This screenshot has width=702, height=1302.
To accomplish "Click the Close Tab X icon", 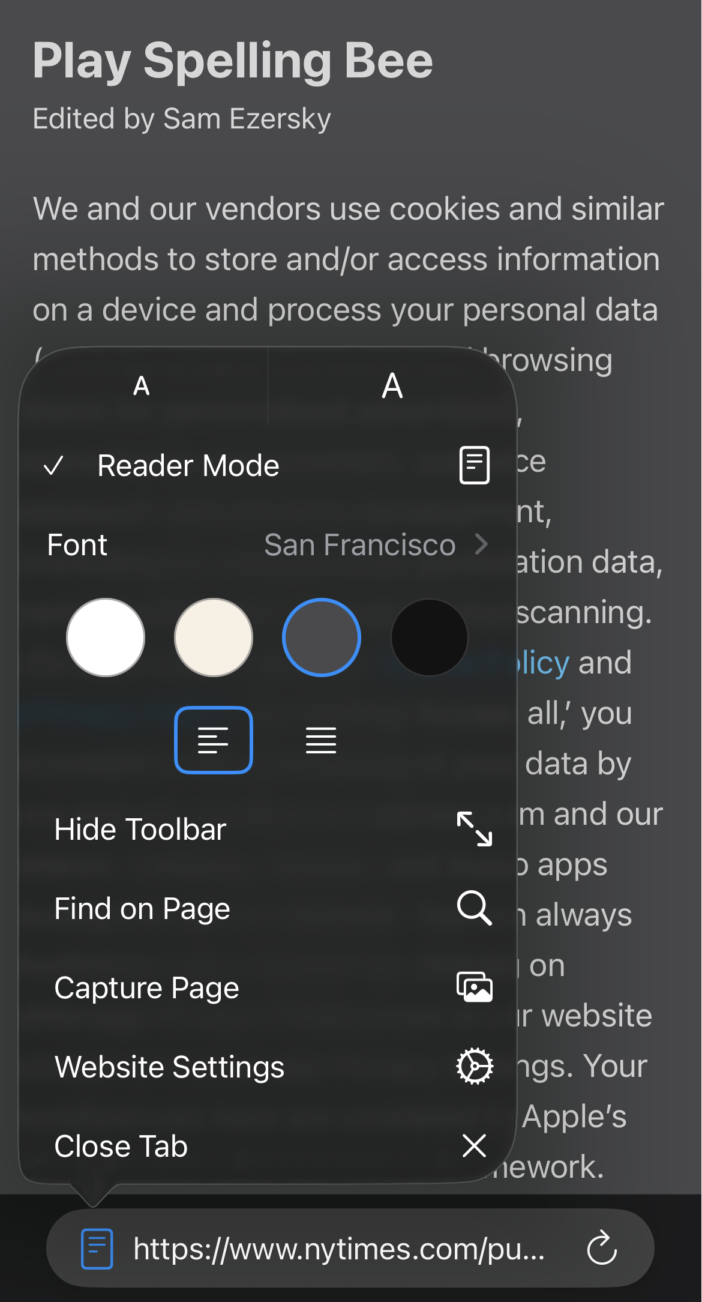I will [474, 1146].
